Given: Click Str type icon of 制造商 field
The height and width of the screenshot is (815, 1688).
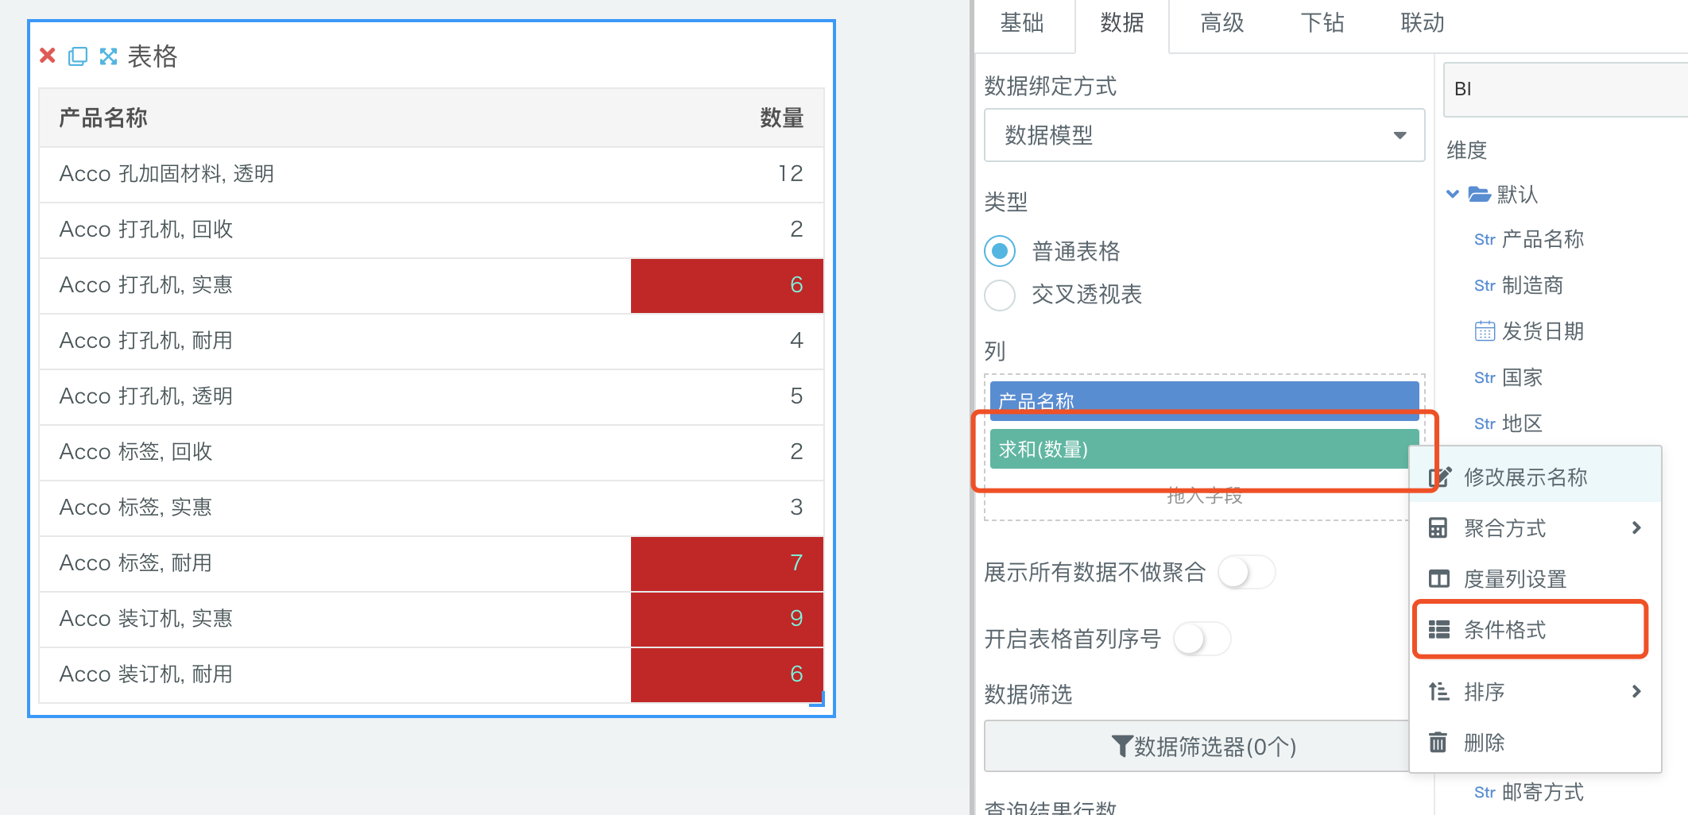Looking at the screenshot, I should (1485, 286).
